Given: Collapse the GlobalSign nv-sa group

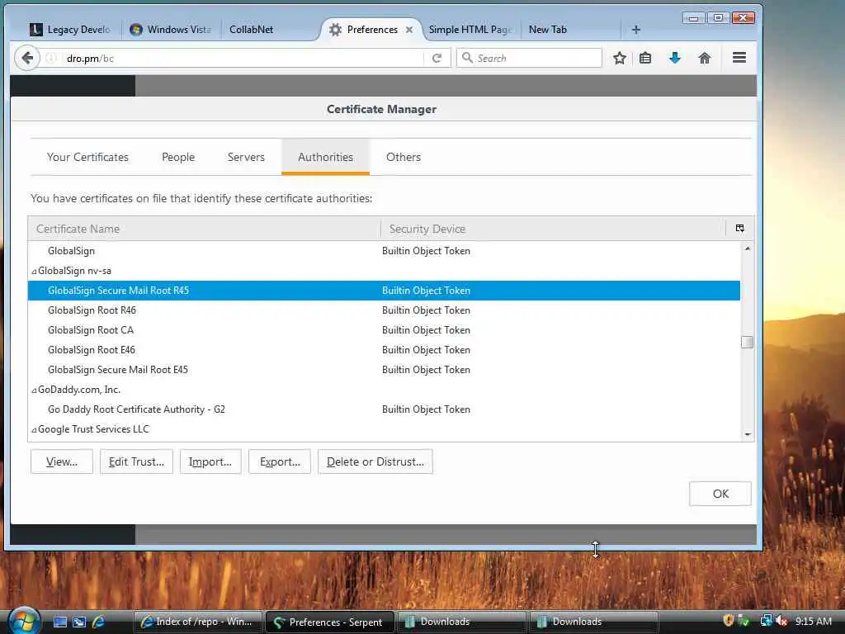Looking at the screenshot, I should pyautogui.click(x=34, y=271).
